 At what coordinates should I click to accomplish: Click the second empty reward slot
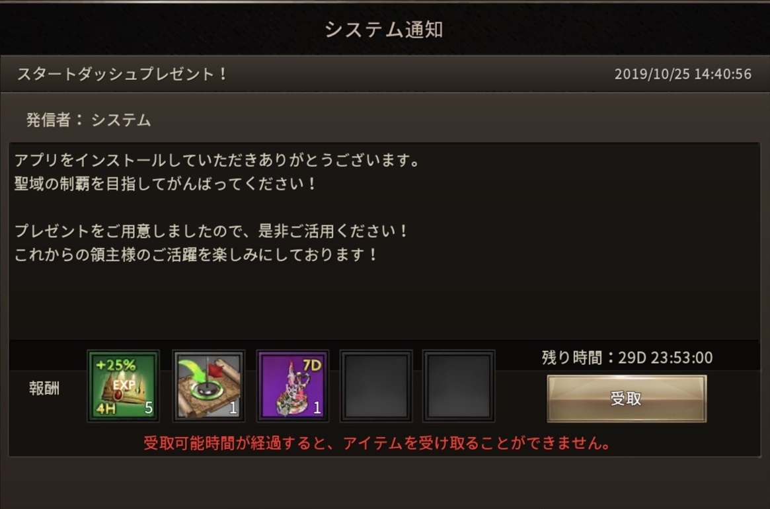coord(459,386)
